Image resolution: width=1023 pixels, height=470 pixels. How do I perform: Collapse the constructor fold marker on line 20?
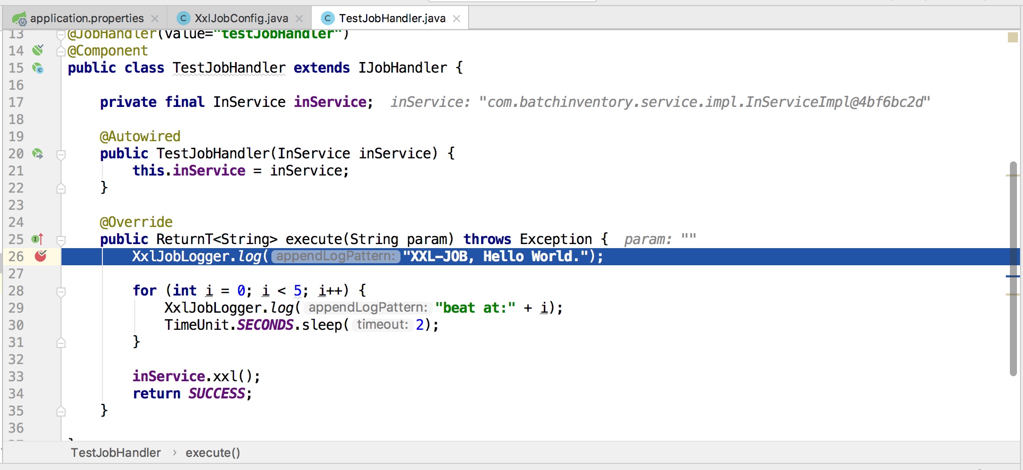point(61,154)
